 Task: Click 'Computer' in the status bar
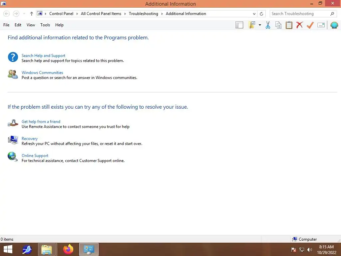(307, 239)
